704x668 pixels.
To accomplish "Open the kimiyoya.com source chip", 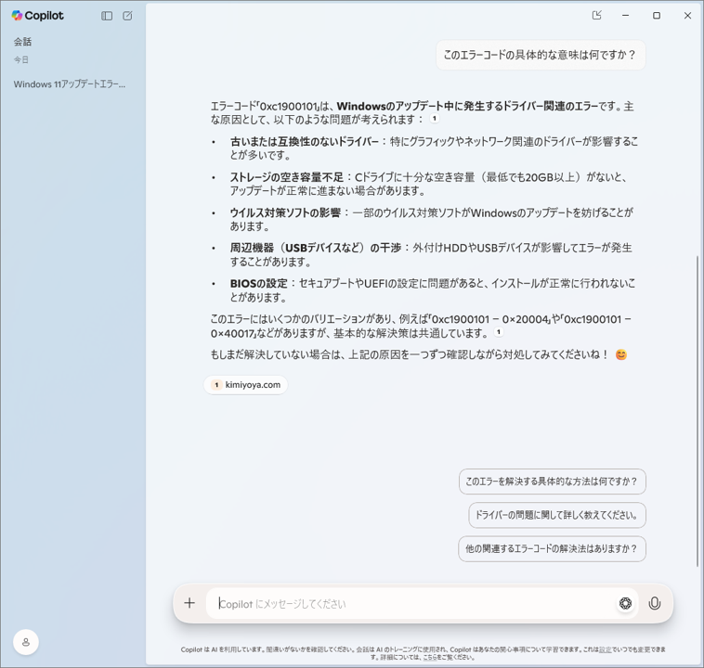I will [x=246, y=385].
